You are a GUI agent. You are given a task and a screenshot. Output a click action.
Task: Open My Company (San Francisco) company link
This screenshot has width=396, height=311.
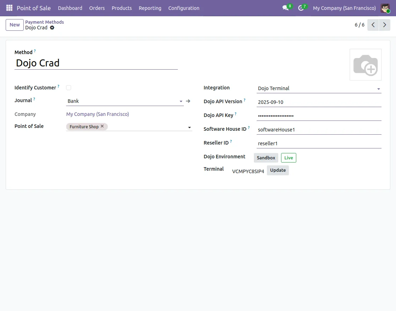pos(98,114)
